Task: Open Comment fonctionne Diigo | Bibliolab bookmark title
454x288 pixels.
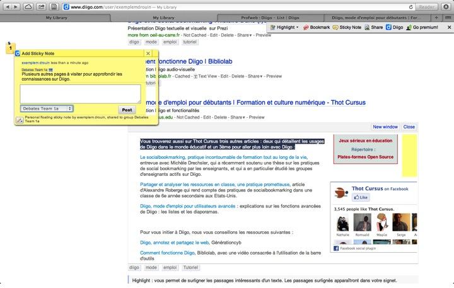Action: tap(189, 61)
